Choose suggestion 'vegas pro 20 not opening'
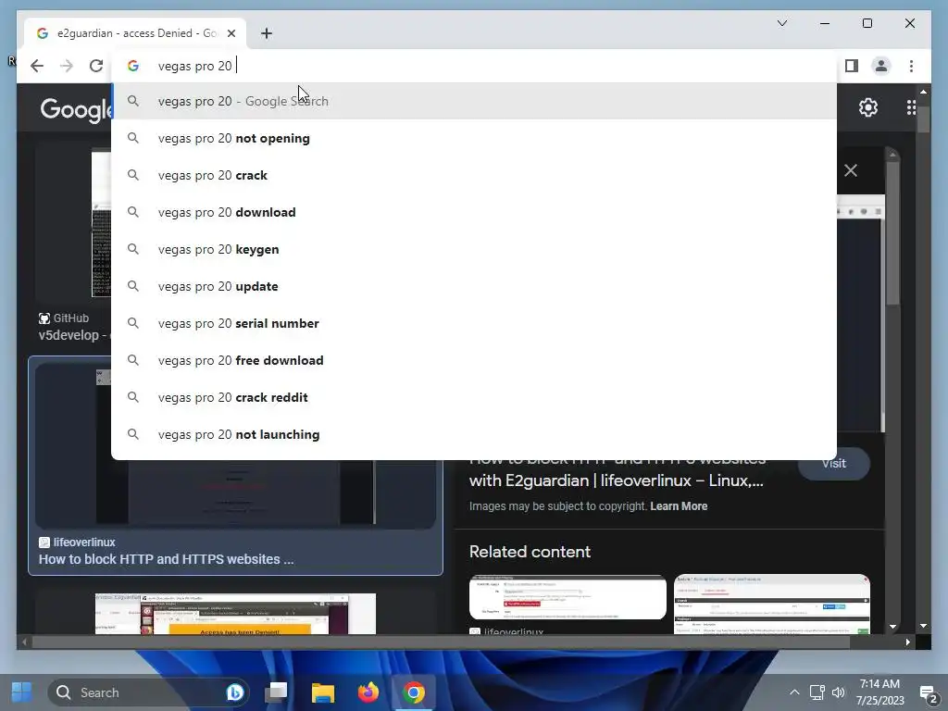Image resolution: width=948 pixels, height=711 pixels. click(474, 139)
